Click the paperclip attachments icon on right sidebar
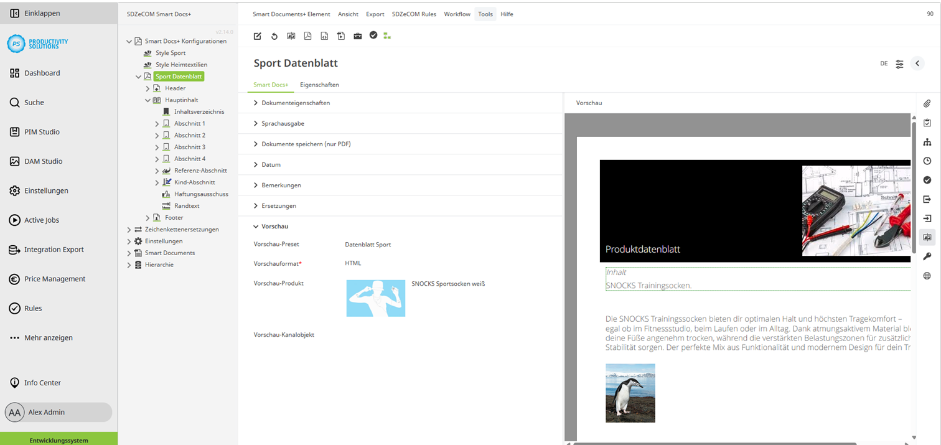 tap(927, 103)
